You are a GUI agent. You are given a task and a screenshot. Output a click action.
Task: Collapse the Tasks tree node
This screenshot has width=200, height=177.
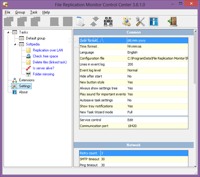[8, 32]
